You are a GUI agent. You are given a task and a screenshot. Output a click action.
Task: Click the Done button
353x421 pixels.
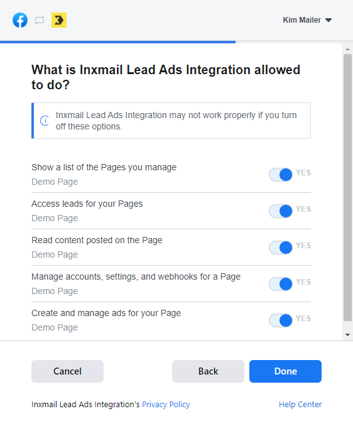pyautogui.click(x=285, y=371)
